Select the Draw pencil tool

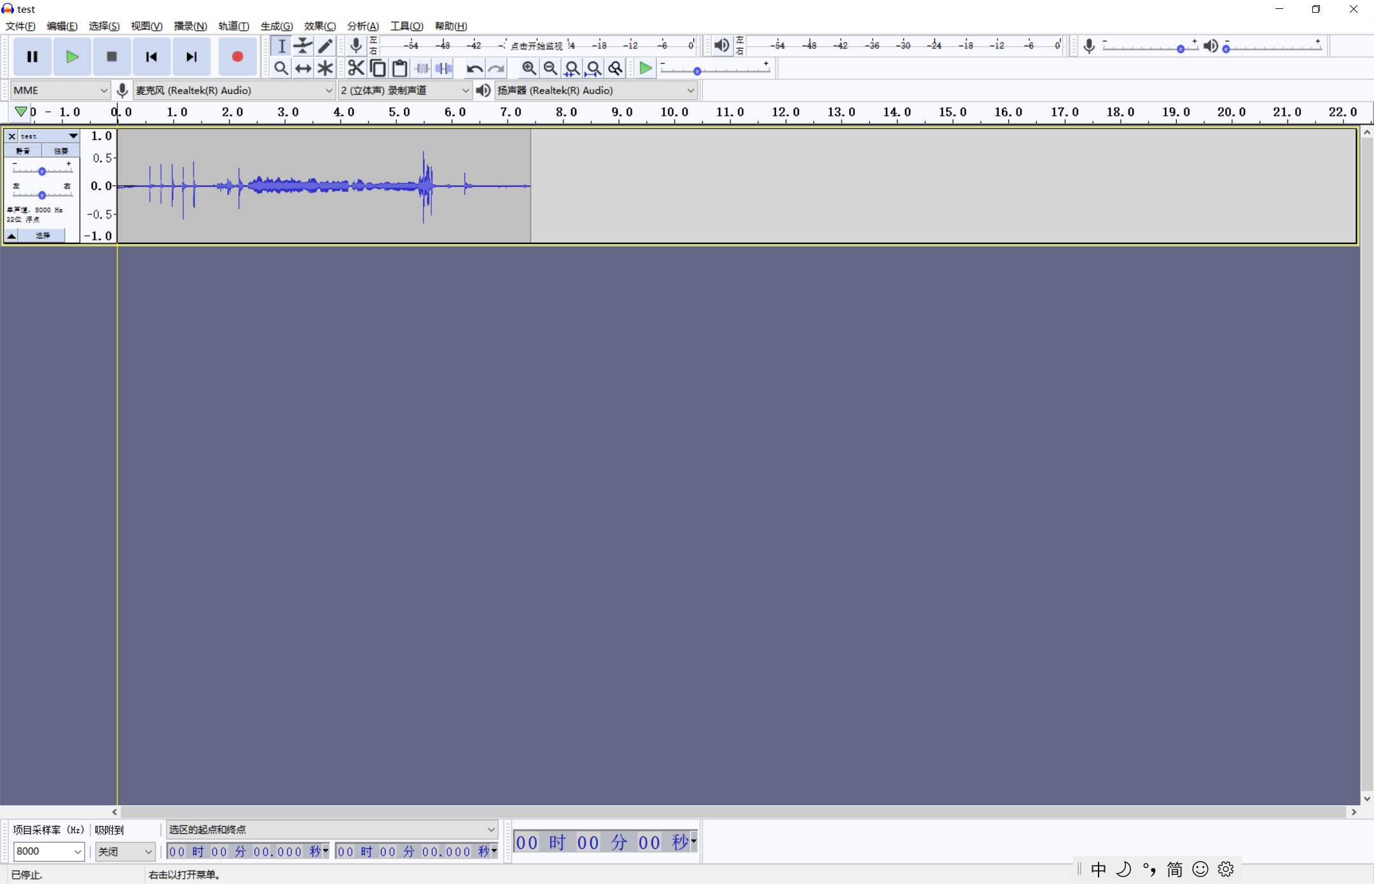[325, 46]
